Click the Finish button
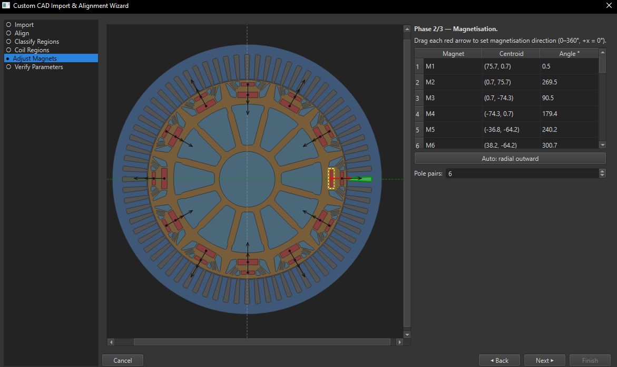This screenshot has height=367, width=617. [x=590, y=360]
